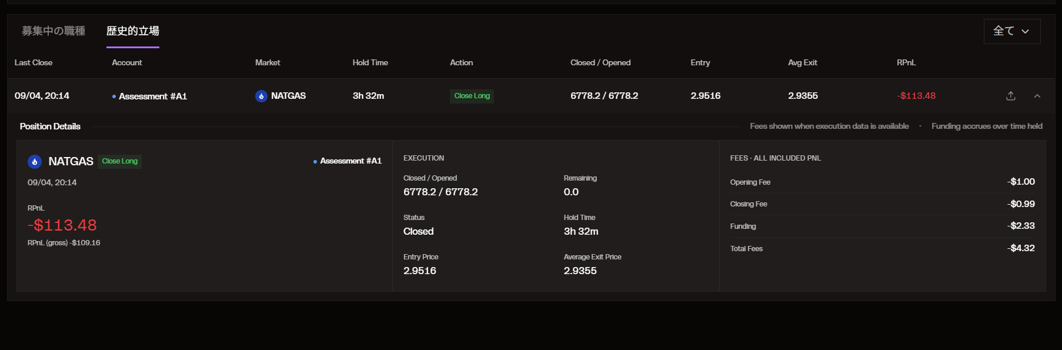
Task: Click the Close Long badge in table row
Action: tap(472, 96)
